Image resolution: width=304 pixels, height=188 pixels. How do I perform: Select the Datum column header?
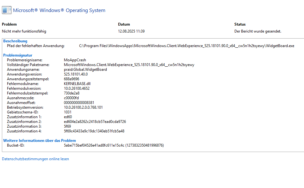point(124,24)
